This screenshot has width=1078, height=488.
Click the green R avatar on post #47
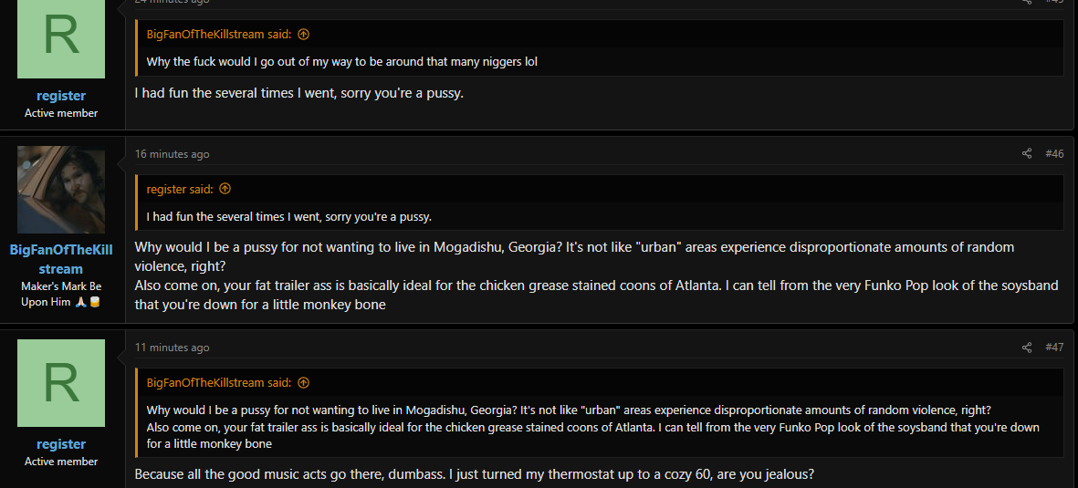click(x=61, y=383)
